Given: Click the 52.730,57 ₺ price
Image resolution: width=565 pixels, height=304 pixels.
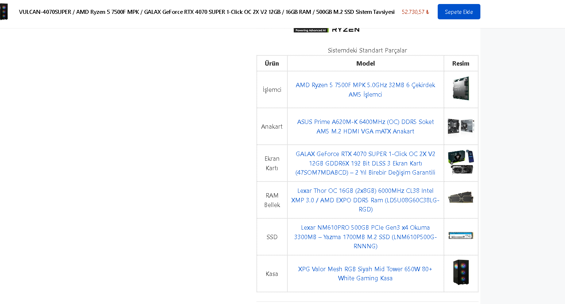Looking at the screenshot, I should coord(415,12).
